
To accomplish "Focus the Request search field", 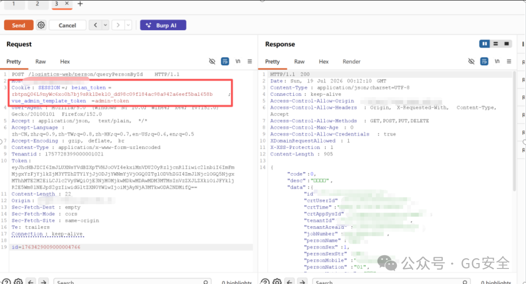I will coord(132,282).
